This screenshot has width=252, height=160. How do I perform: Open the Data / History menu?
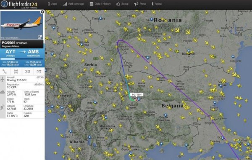click(100, 4)
